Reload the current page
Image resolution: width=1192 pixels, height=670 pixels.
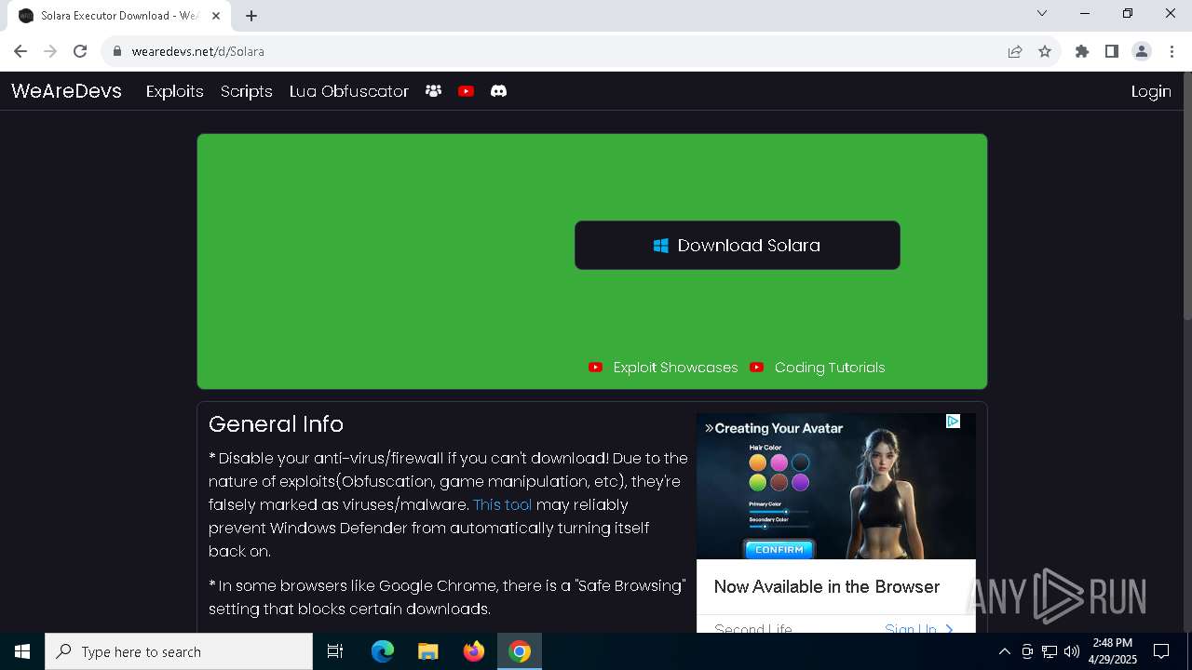(x=80, y=51)
